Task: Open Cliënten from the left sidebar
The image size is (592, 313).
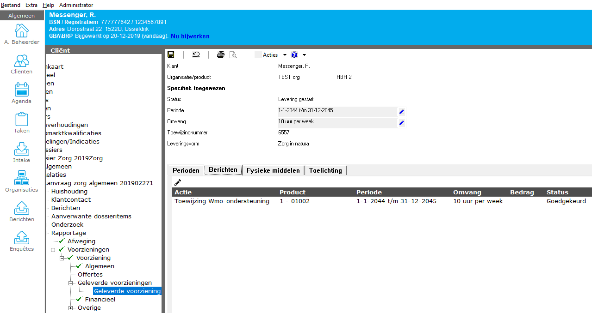Action: coord(22,64)
